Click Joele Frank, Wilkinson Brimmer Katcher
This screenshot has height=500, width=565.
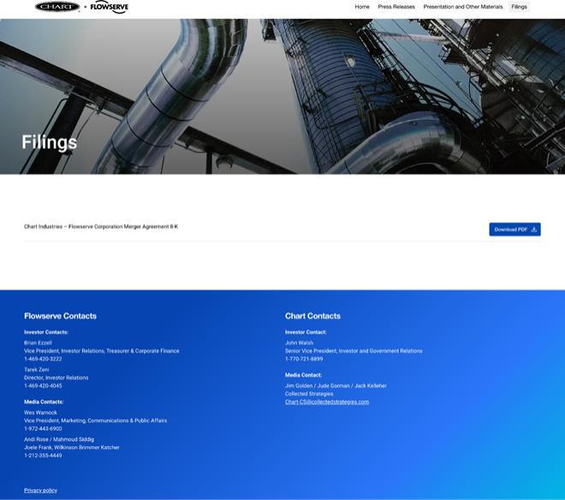point(72,448)
